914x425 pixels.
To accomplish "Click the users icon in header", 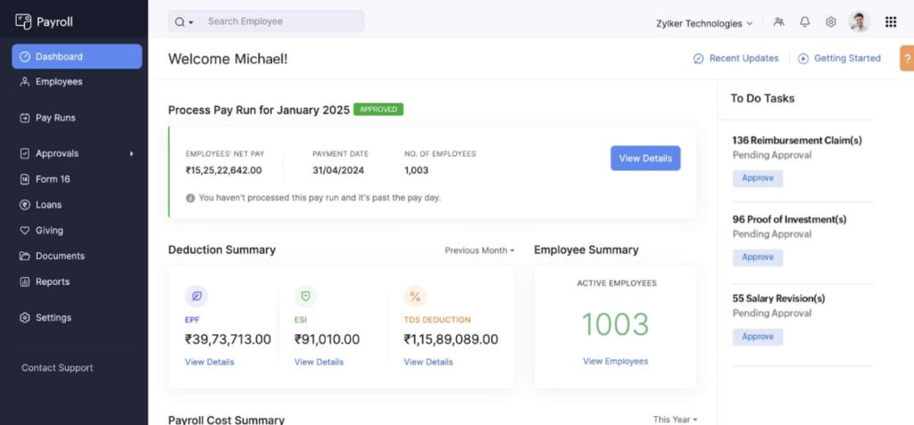I will 778,22.
